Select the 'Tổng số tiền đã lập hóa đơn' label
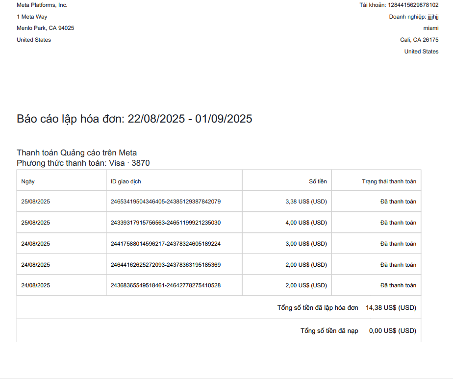This screenshot has height=379, width=453. 318,307
